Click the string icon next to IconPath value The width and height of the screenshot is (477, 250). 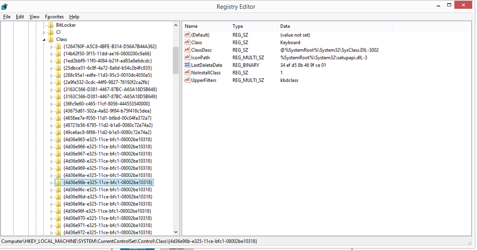coord(187,57)
